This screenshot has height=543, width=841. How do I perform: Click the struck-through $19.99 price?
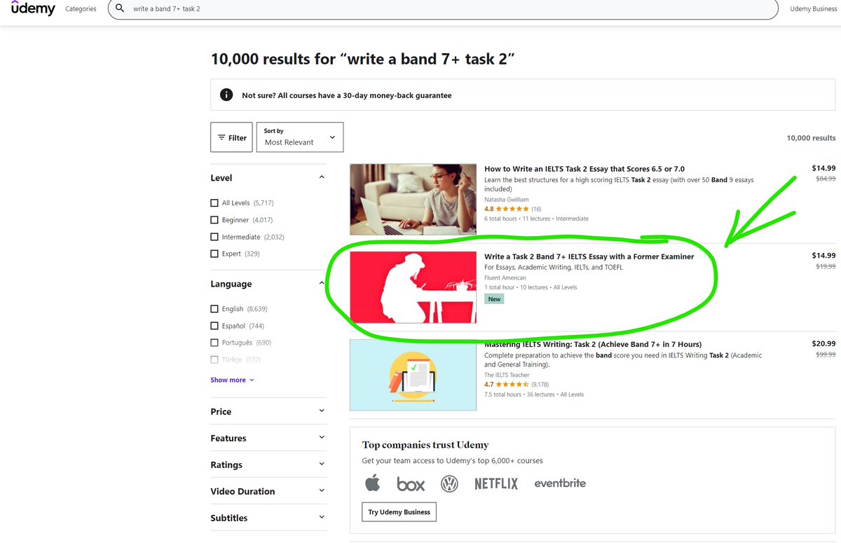tap(826, 266)
